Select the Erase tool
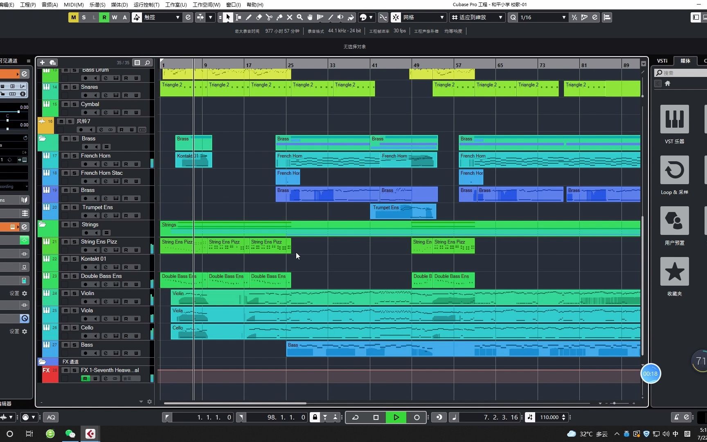707x442 pixels. [259, 17]
